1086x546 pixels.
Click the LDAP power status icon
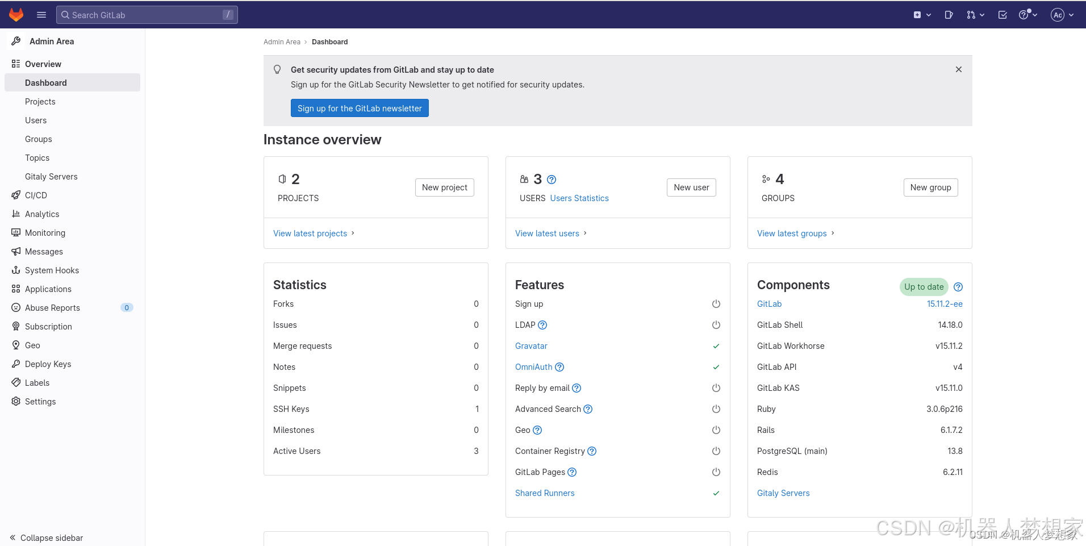[x=716, y=325]
